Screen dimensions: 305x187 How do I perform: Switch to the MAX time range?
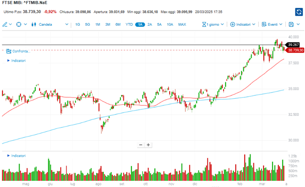tap(182, 24)
